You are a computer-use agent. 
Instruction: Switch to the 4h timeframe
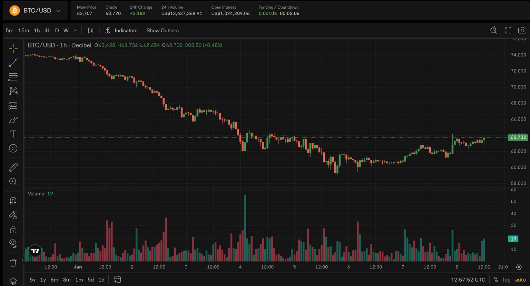pyautogui.click(x=47, y=30)
